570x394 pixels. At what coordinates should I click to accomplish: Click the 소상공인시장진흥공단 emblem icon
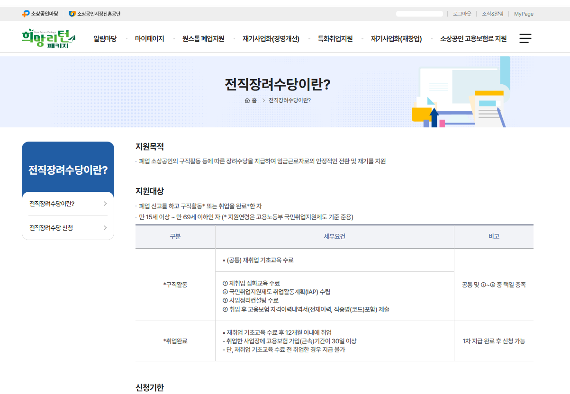(72, 14)
